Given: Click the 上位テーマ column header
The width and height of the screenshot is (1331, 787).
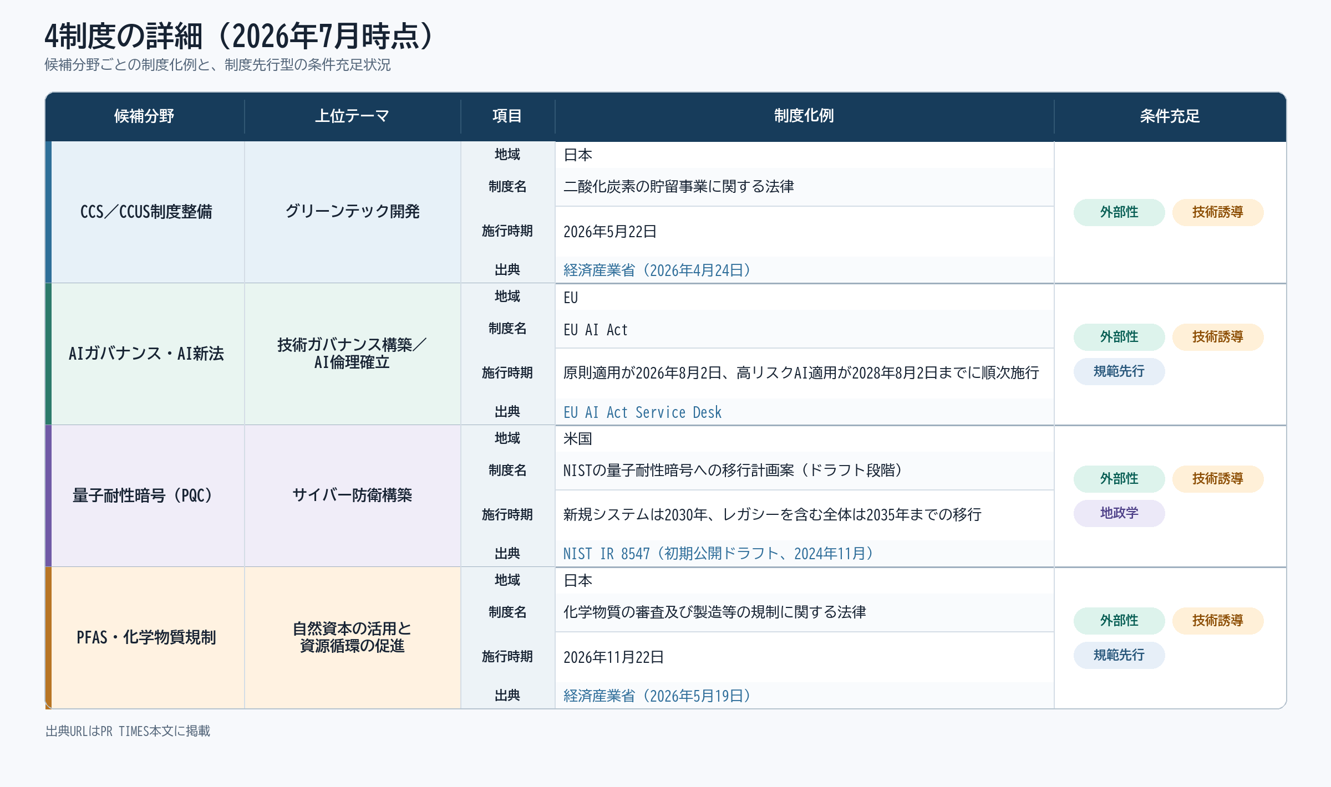Looking at the screenshot, I should click(x=352, y=116).
